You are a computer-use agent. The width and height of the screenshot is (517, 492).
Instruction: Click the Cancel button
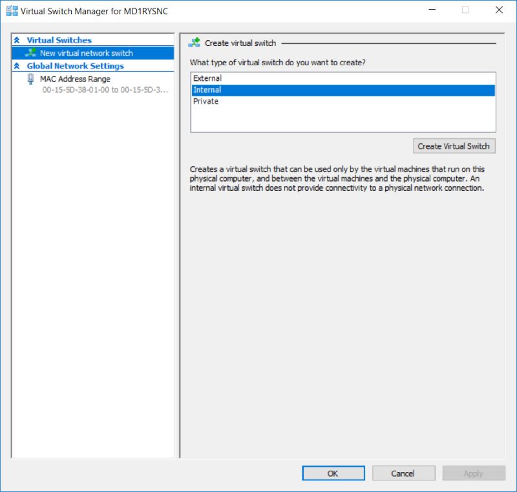(x=403, y=473)
